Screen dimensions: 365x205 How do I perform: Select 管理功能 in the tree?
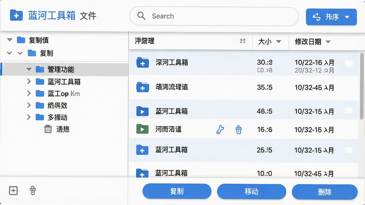point(65,69)
